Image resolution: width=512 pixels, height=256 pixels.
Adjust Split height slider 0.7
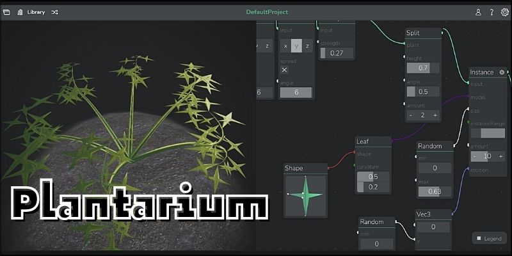pos(423,68)
